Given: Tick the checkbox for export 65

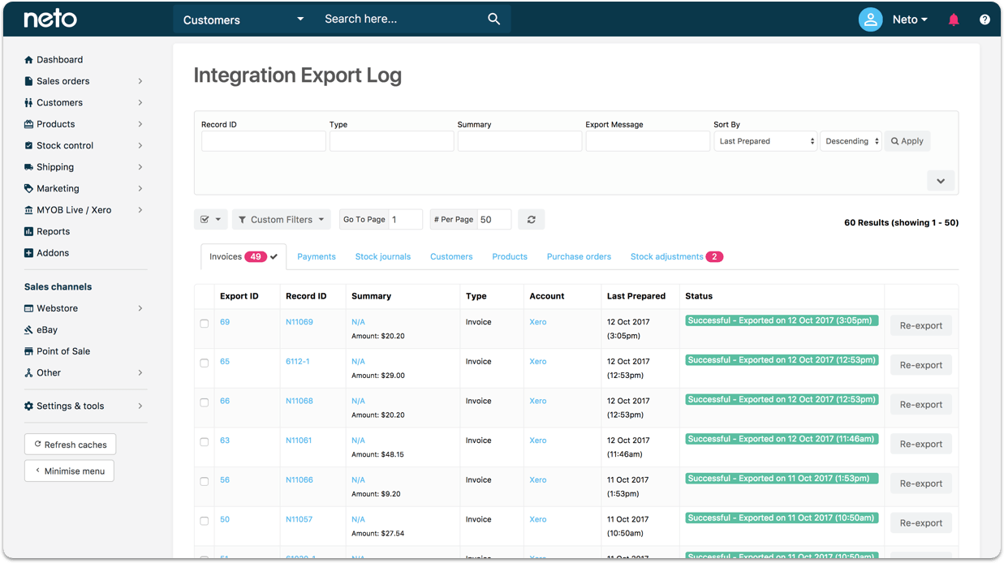Looking at the screenshot, I should [205, 363].
